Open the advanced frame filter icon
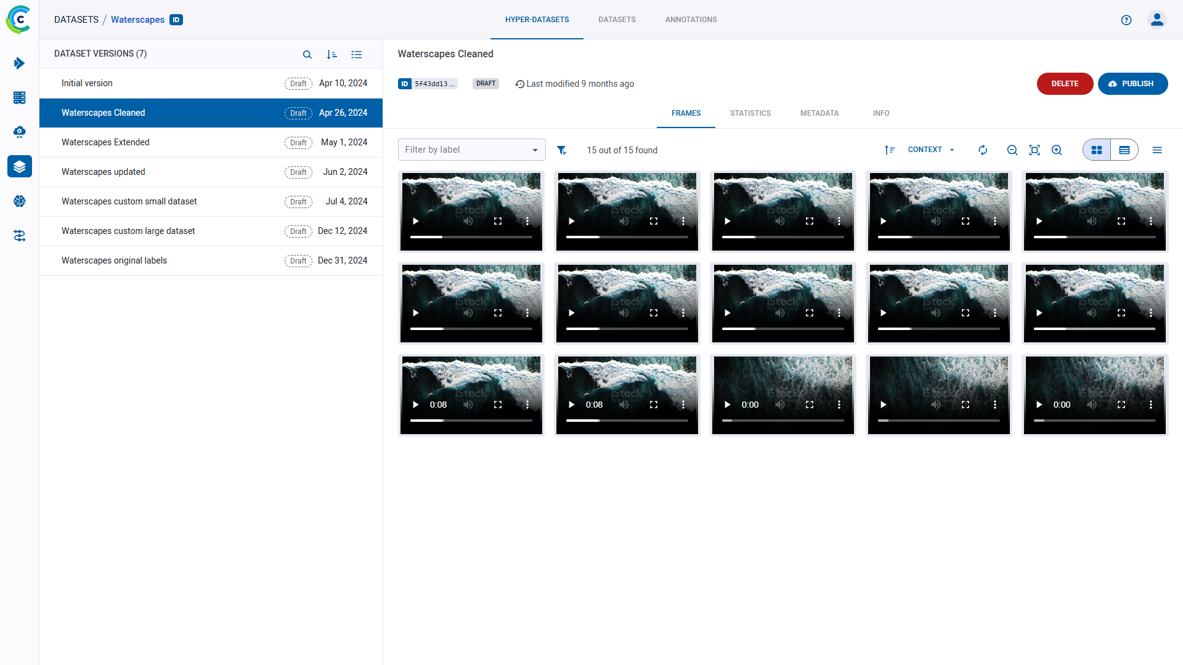Screen dimensions: 1183x665 coord(561,150)
